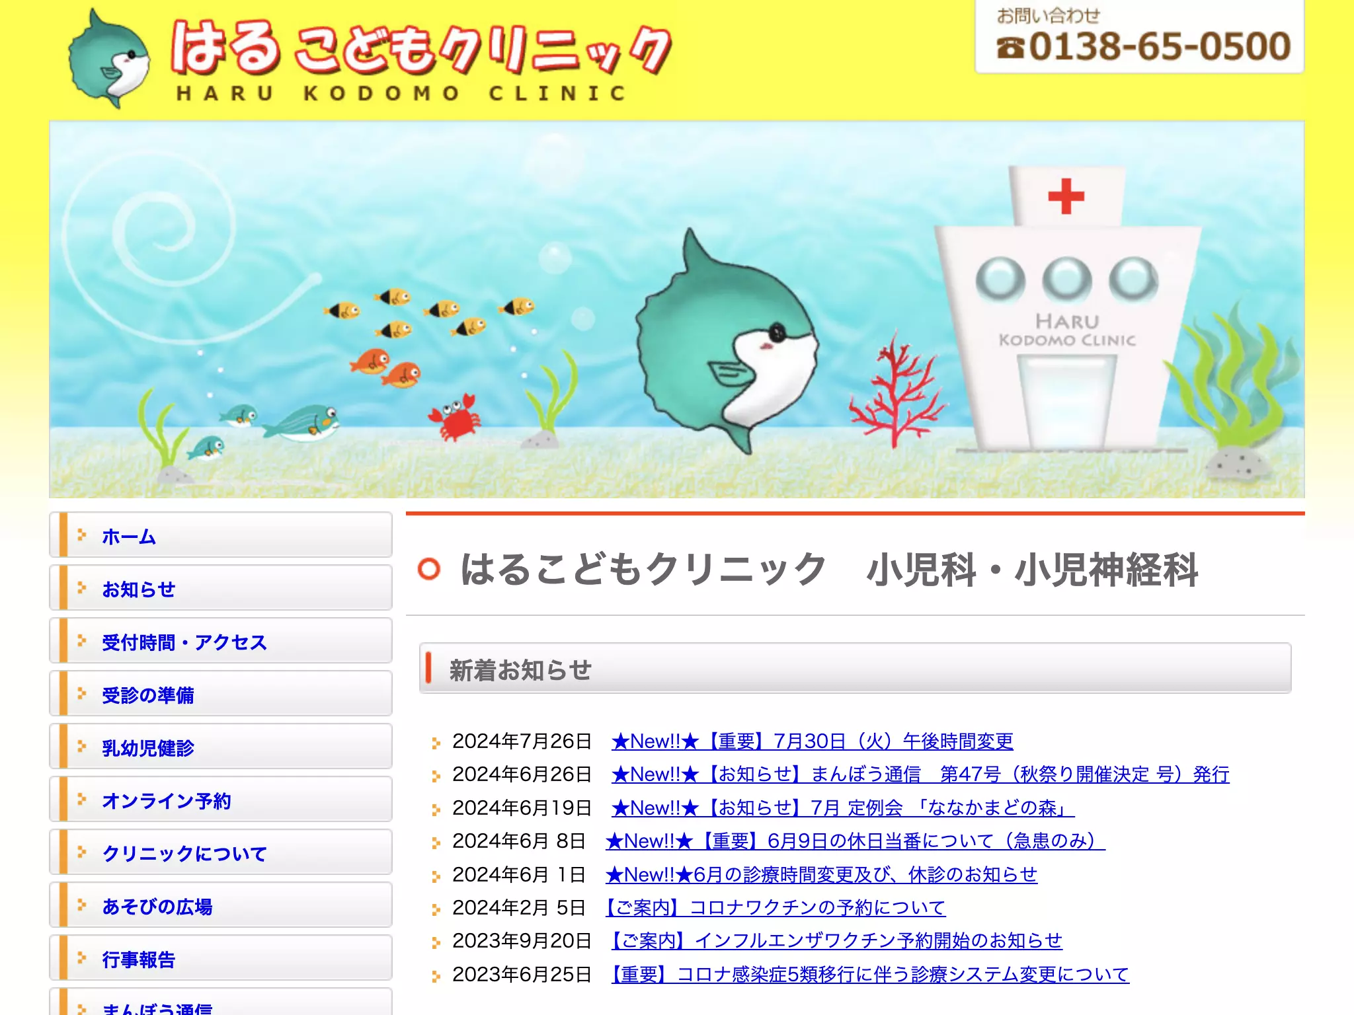The height and width of the screenshot is (1015, 1354).
Task: Click the 新着お知らせ section heading
Action: tap(520, 670)
